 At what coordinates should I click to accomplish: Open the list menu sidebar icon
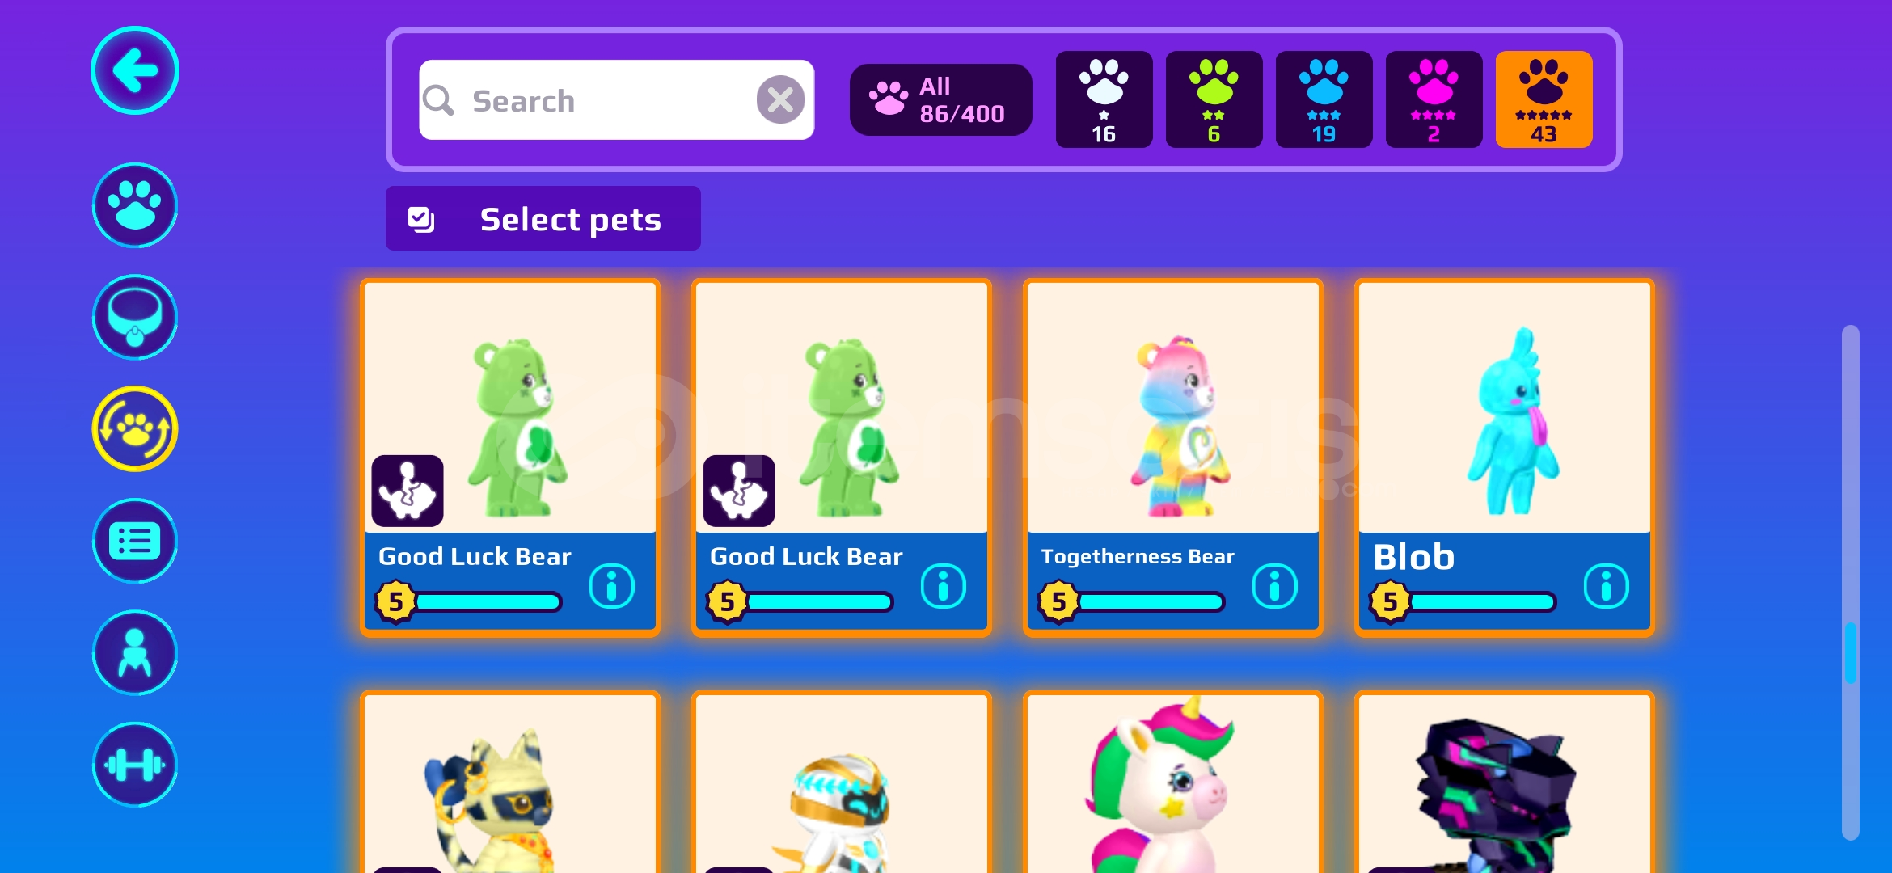click(x=135, y=541)
